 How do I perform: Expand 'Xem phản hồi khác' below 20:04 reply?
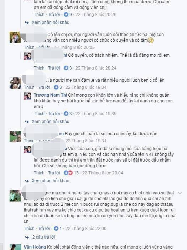click(x=50, y=181)
